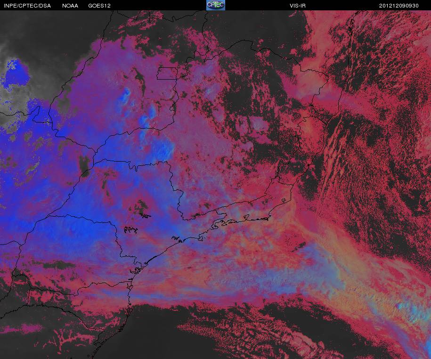Click the 201212090930 timestamp
Viewport: 431px width, 359px height.
398,6
